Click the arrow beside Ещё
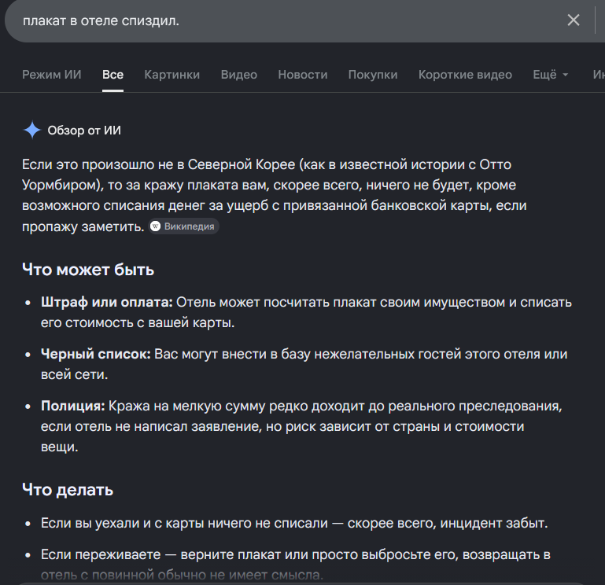This screenshot has height=585, width=605. pyautogui.click(x=565, y=75)
